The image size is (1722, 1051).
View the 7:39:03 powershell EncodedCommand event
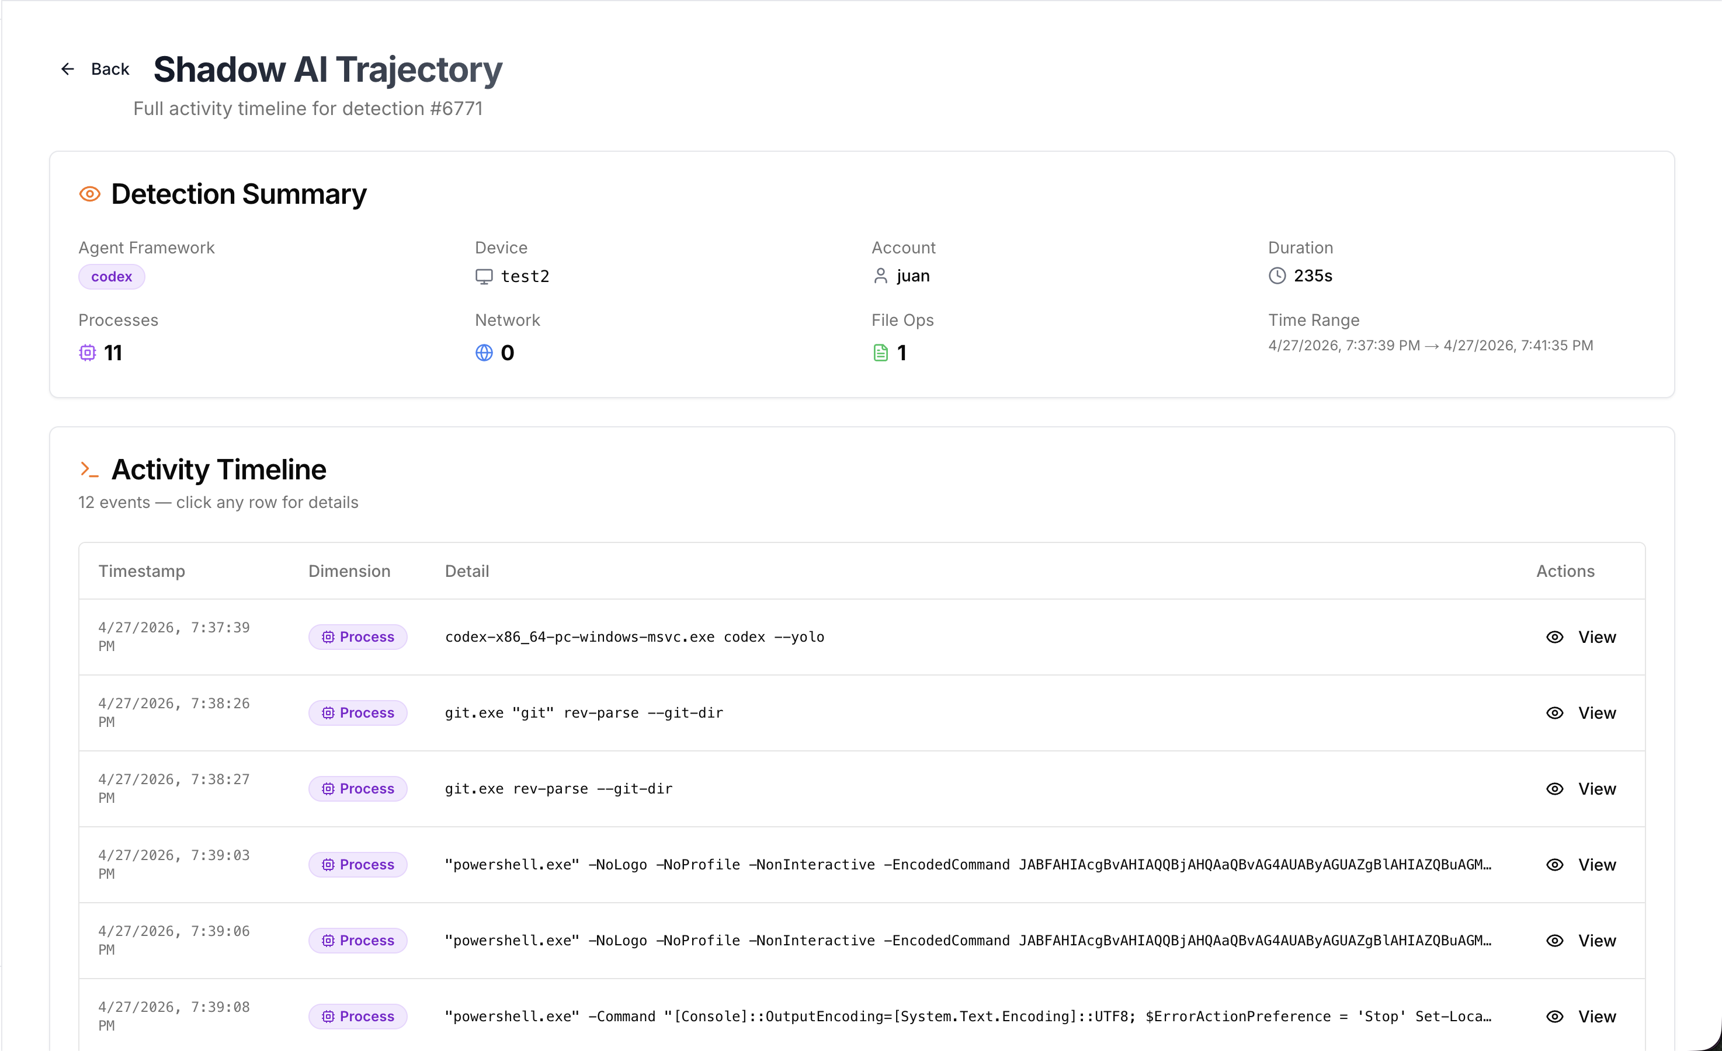coord(1582,865)
